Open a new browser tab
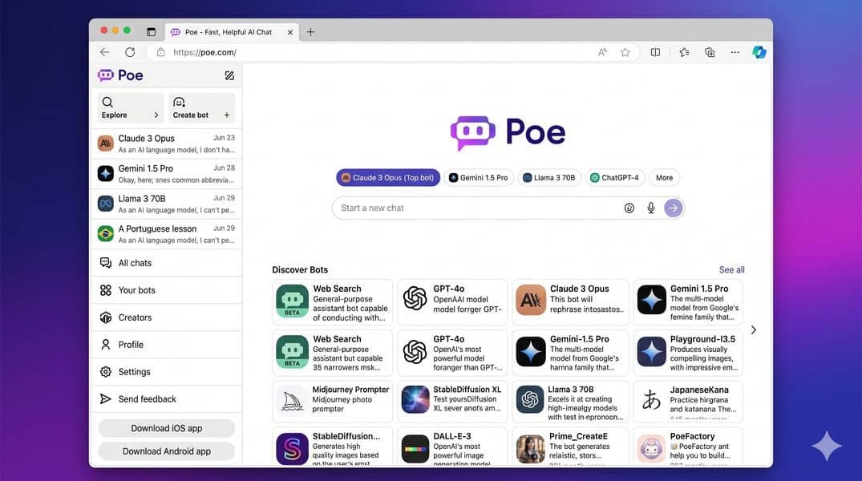This screenshot has height=481, width=862. pyautogui.click(x=310, y=32)
